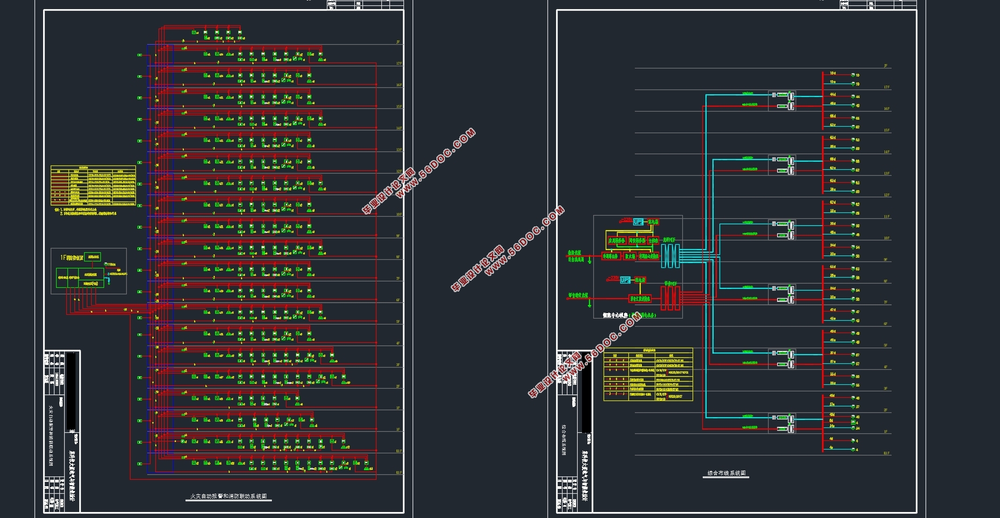Select the B1F floor label on right sheet
The width and height of the screenshot is (1000, 518).
pyautogui.click(x=886, y=453)
